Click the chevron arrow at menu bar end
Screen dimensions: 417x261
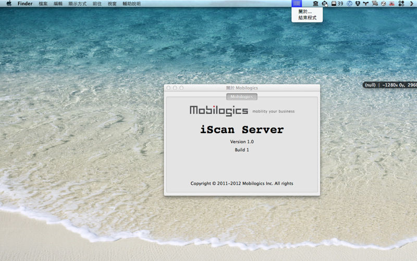coord(412,4)
